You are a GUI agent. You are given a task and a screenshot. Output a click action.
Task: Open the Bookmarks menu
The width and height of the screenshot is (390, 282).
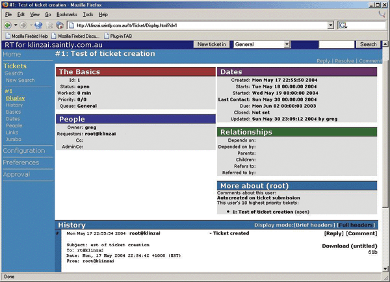click(x=66, y=14)
